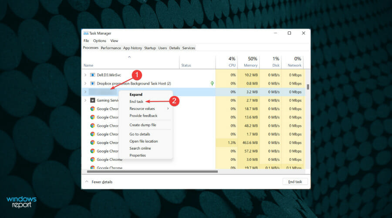The height and width of the screenshot is (218, 392).
Task: Click the vertical scrollbar thumb of process list
Action: pos(308,87)
